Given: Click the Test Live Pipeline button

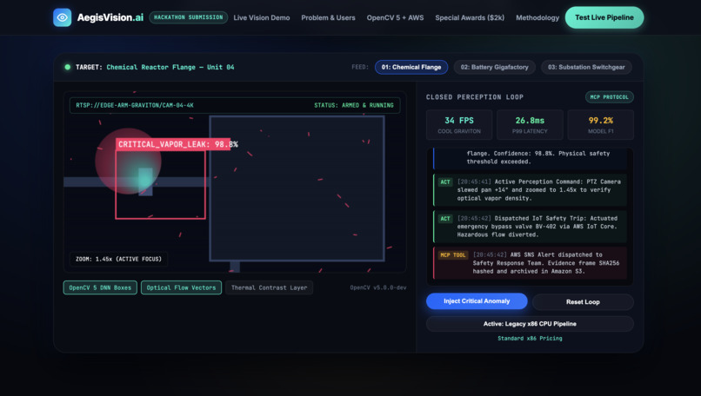Looking at the screenshot, I should pyautogui.click(x=604, y=17).
